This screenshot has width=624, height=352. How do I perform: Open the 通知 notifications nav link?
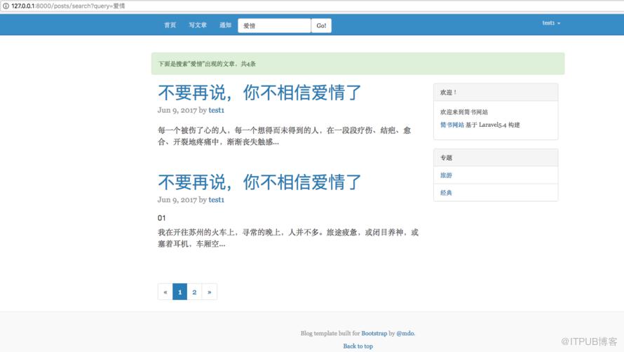pos(225,25)
